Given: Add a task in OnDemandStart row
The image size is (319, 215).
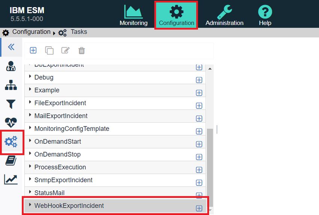Looking at the screenshot, I should [x=199, y=144].
